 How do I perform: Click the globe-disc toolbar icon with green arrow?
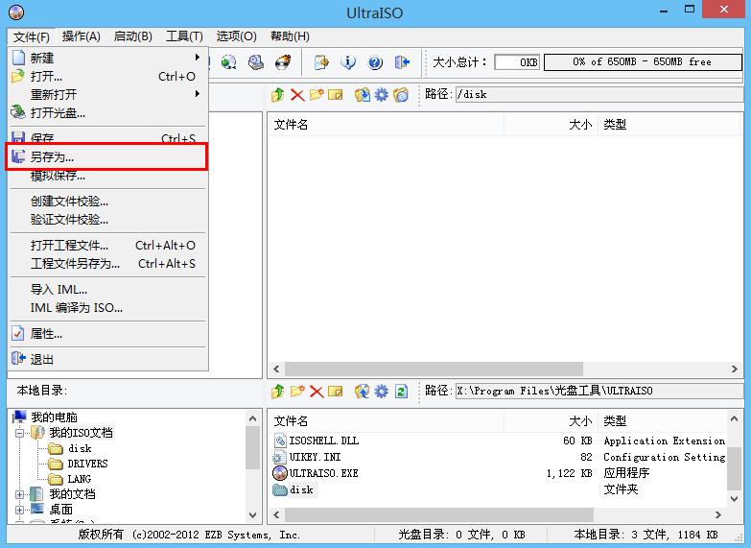pyautogui.click(x=229, y=62)
